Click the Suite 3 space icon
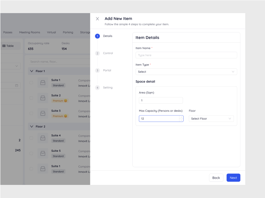Image resolution: width=265 pixels, height=198 pixels. [x=43, y=113]
